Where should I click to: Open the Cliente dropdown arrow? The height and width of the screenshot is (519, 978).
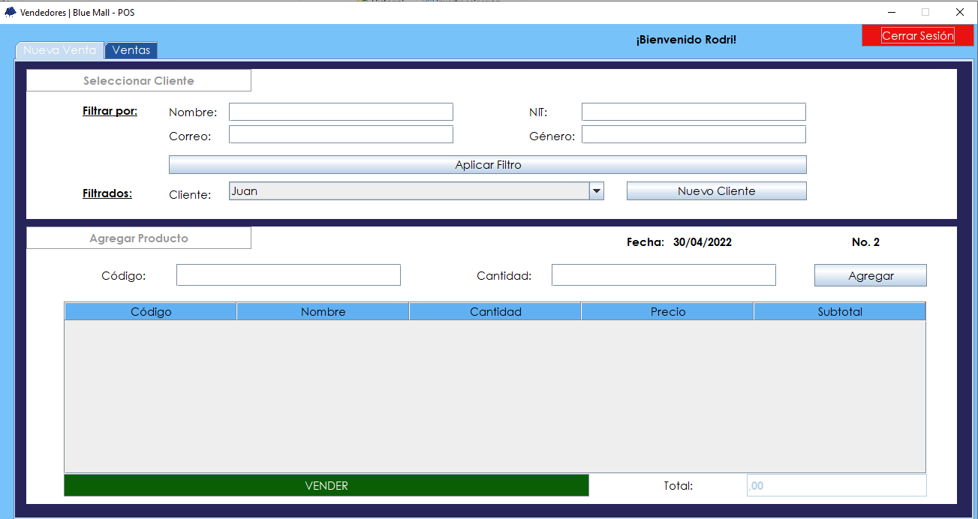(x=597, y=191)
